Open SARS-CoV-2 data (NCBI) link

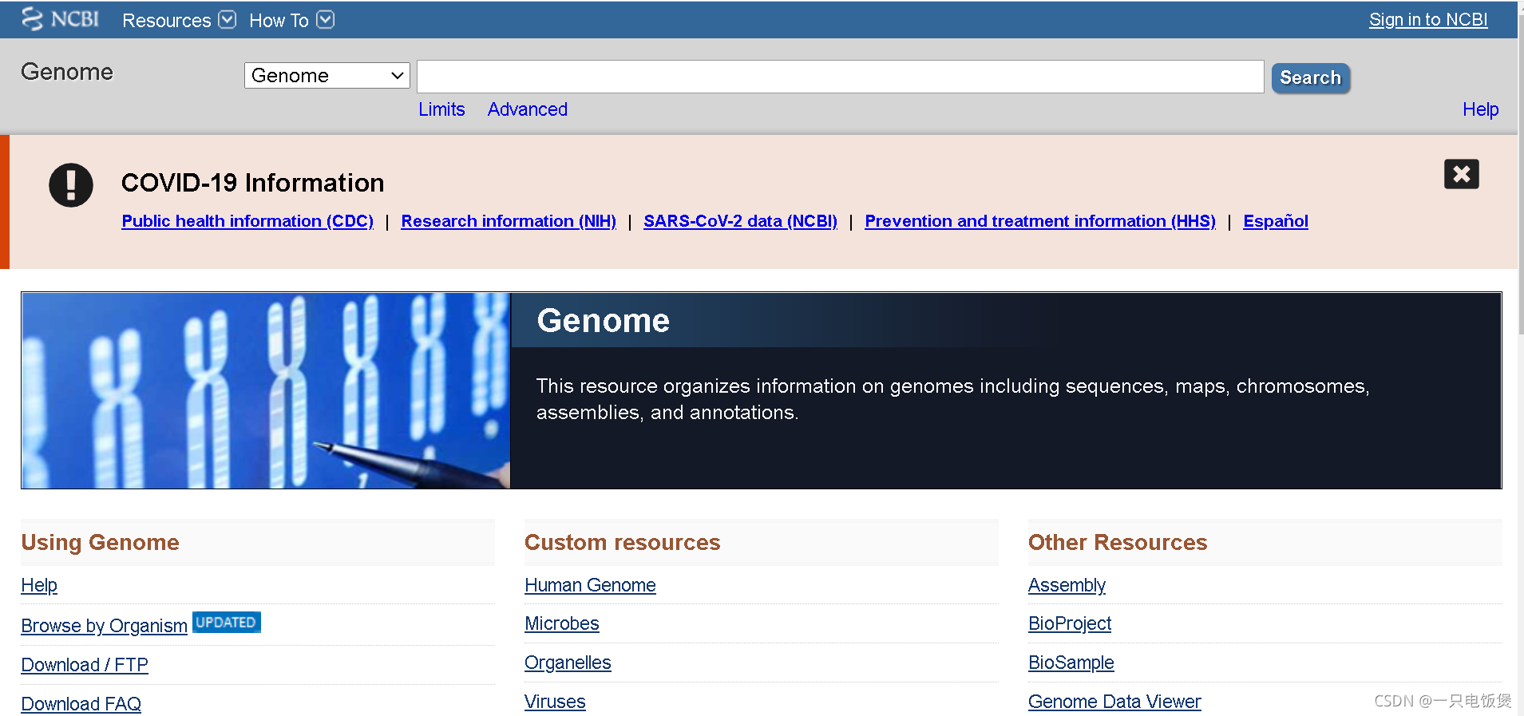point(740,221)
